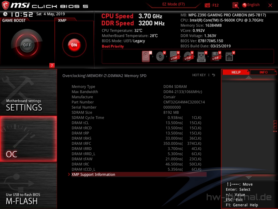Open the M-FLASH USB section
Image resolution: width=278 pixels, height=209 pixels.
[x=28, y=186]
